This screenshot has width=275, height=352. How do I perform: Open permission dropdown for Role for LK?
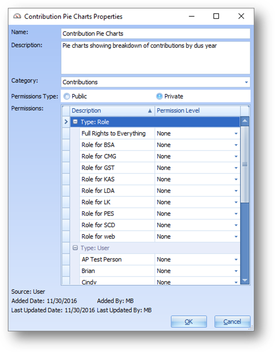236,202
